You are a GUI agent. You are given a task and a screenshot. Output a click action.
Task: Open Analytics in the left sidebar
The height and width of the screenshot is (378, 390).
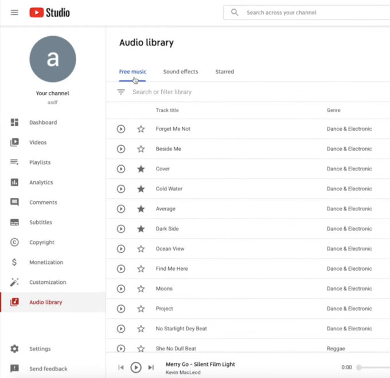coord(41,182)
